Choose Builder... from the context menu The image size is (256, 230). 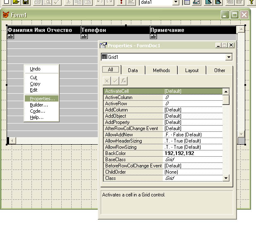point(39,105)
